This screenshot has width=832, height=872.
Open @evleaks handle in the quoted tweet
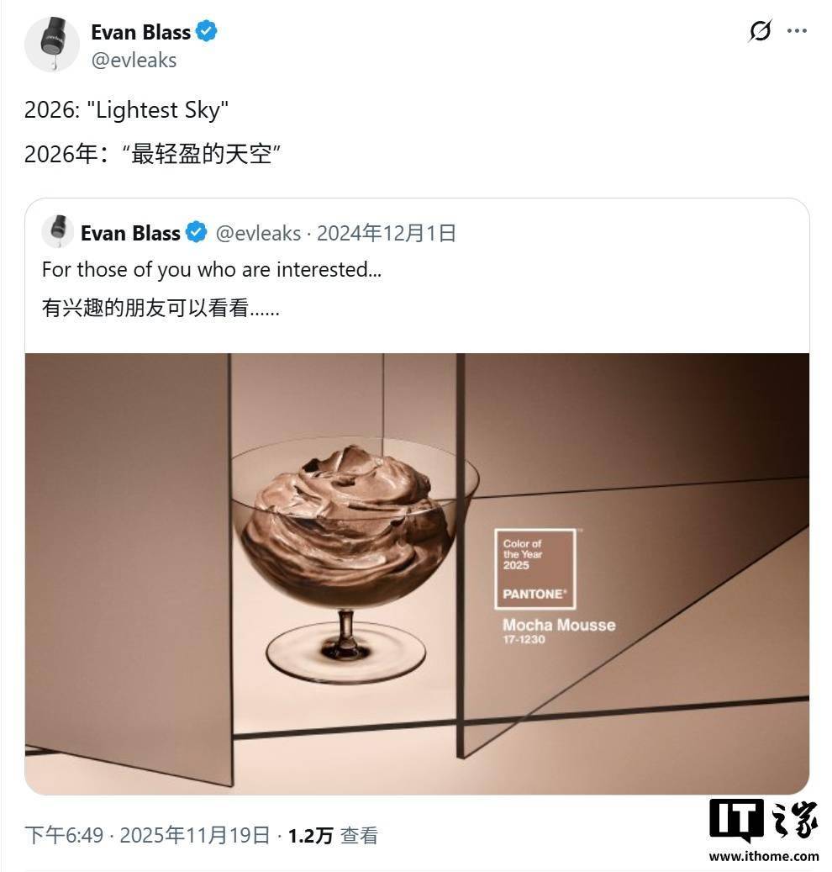(259, 233)
